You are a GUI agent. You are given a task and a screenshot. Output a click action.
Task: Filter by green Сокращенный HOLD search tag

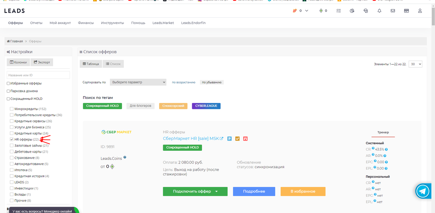(x=103, y=106)
